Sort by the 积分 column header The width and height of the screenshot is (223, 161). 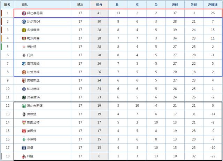pos(99,5)
